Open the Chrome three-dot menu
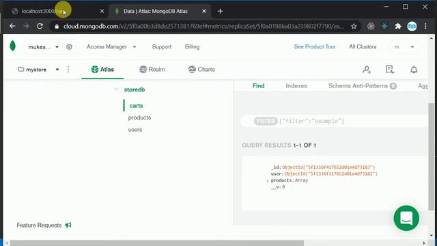Screen dimensions: 437x246 (x=425, y=26)
